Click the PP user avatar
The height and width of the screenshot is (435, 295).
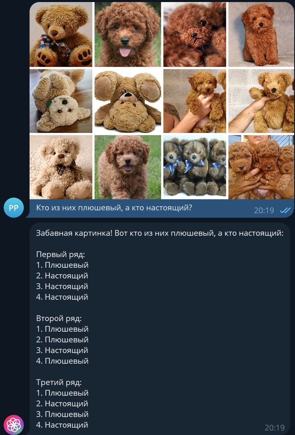pyautogui.click(x=14, y=207)
